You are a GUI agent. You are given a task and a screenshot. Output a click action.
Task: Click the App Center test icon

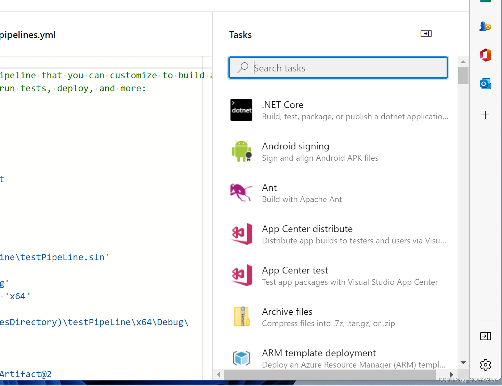point(241,275)
